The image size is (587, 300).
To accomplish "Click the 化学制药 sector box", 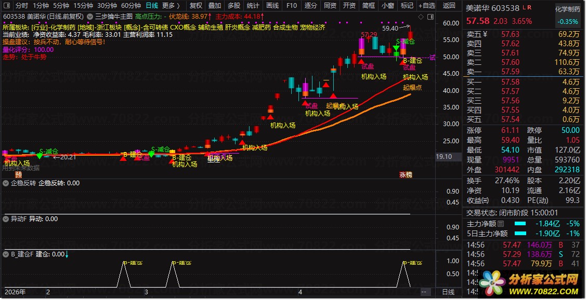I will tap(568, 9).
